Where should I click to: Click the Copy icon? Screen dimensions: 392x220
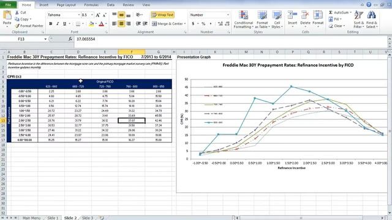click(17, 19)
